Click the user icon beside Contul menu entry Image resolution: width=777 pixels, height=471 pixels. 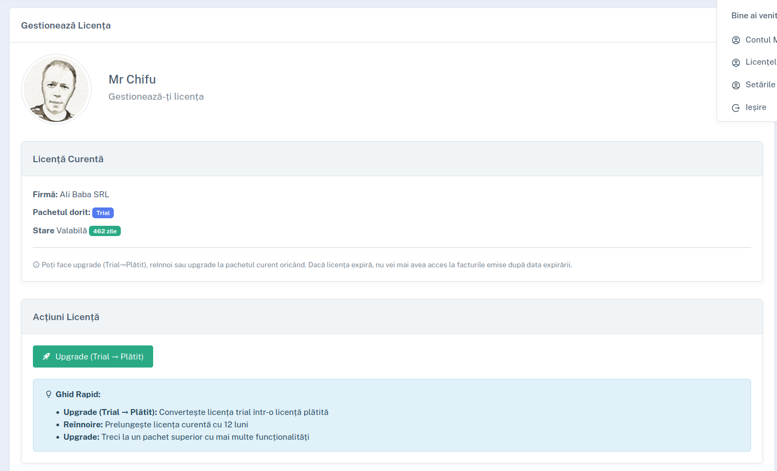coord(735,40)
